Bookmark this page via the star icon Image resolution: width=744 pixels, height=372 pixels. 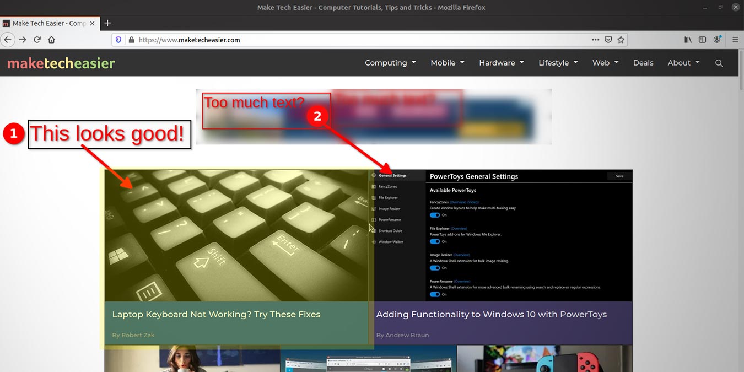(621, 40)
